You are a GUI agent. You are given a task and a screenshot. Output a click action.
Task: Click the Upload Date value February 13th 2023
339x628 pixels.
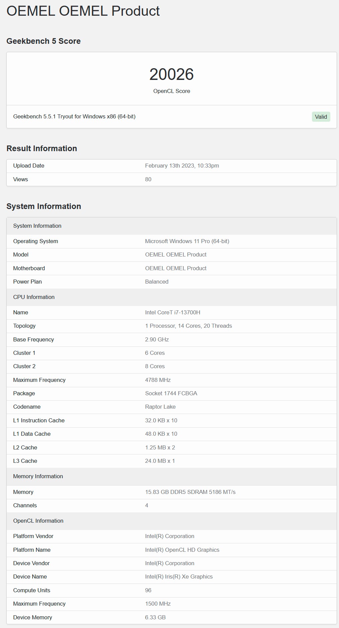(182, 166)
